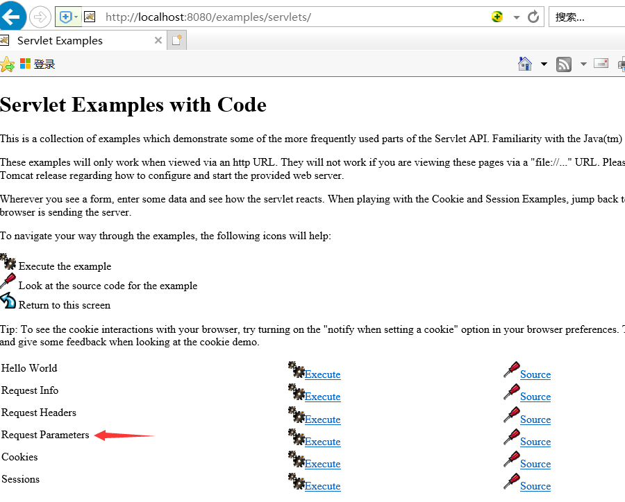
Task: Click the 'Cookies' row label
Action: tap(19, 457)
